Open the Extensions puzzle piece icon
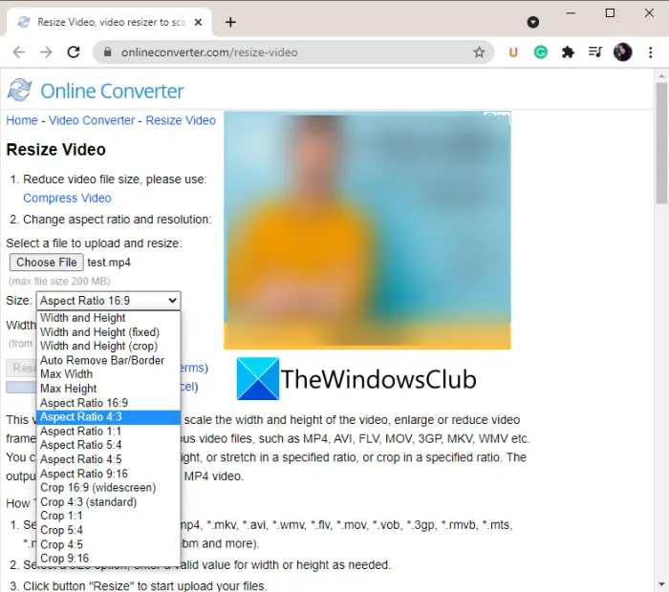 [568, 53]
